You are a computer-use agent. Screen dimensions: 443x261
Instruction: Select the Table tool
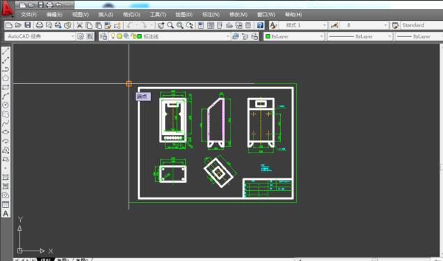tap(6, 204)
